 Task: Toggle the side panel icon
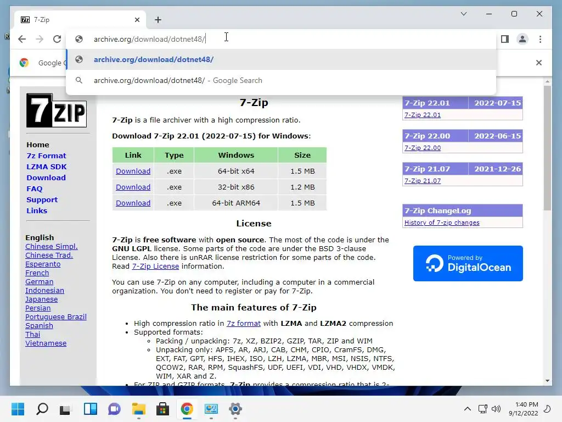tap(505, 39)
